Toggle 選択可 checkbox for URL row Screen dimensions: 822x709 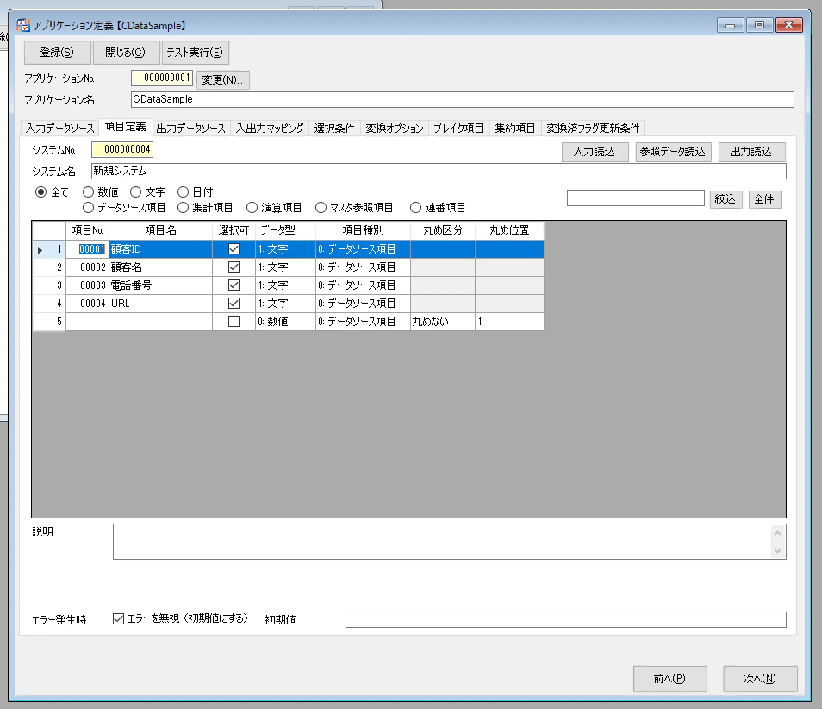[x=234, y=303]
